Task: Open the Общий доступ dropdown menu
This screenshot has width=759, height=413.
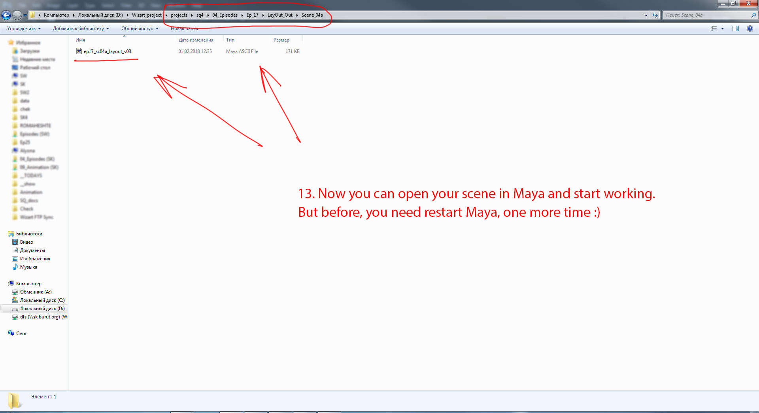Action: click(x=140, y=28)
